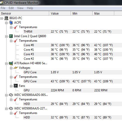Open the View menu

(20, 8)
